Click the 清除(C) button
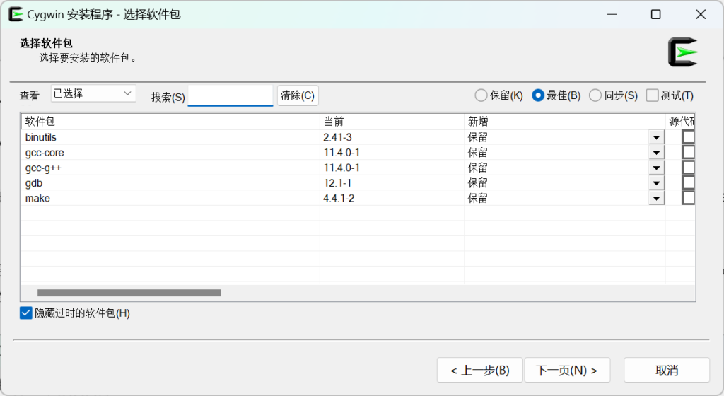 point(298,95)
